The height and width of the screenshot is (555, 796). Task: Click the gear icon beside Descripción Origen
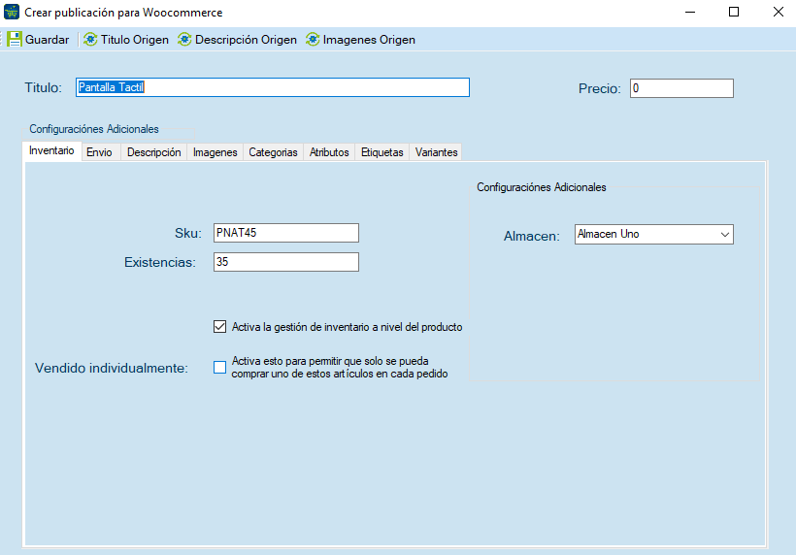[184, 40]
